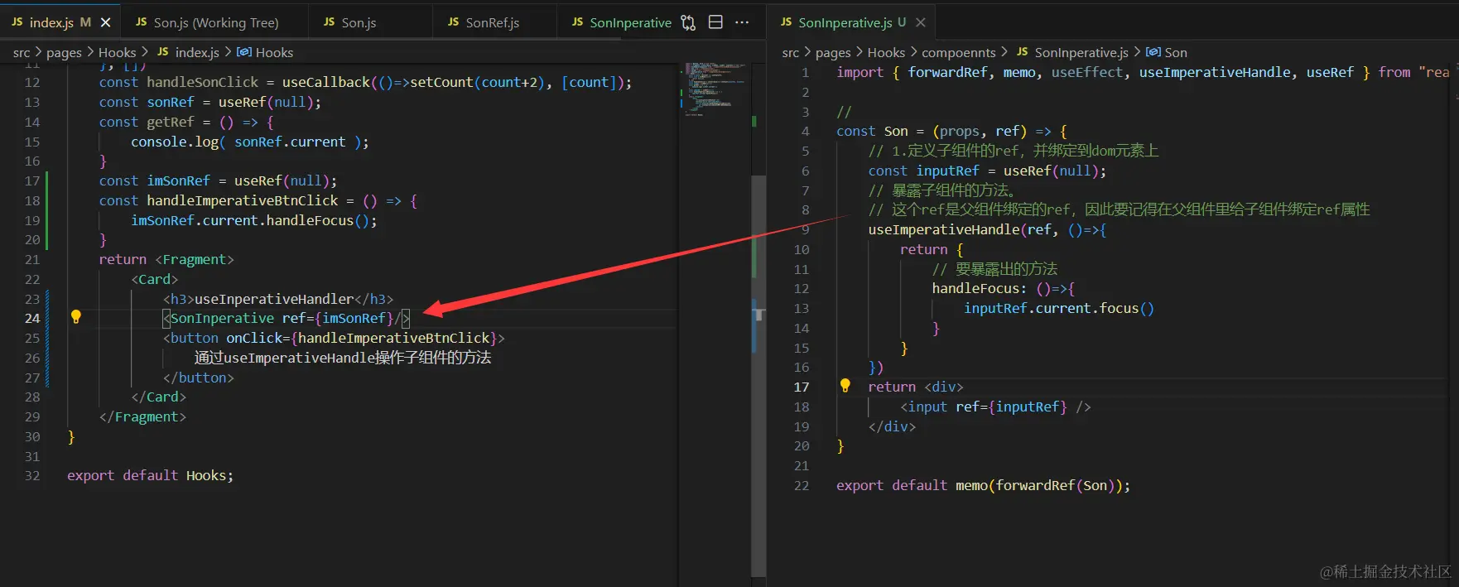Click 'handleSonClick' on line 12

pyautogui.click(x=203, y=82)
